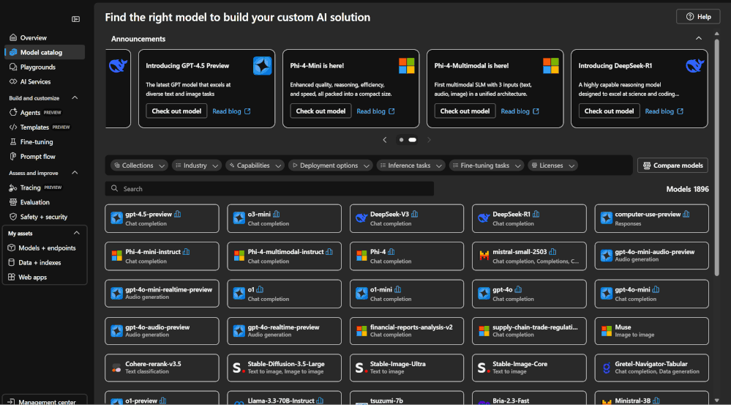Check out model for DeepSeek-R1 announcement
This screenshot has height=405, width=731.
coord(610,111)
